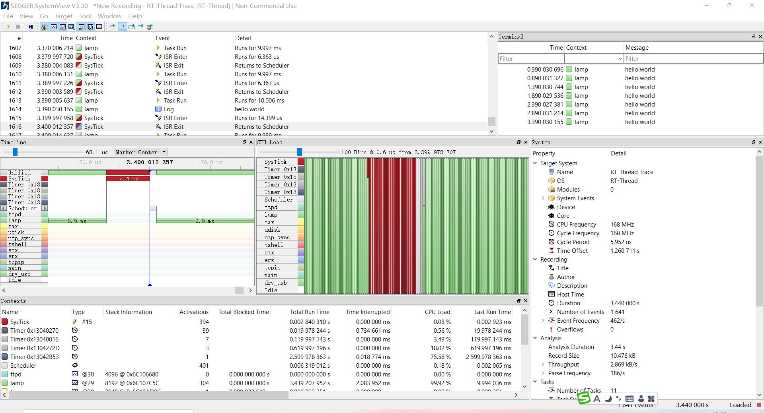Image resolution: width=764 pixels, height=413 pixels.
Task: Toggle the CPU Load window toolbar icon
Action: [63, 27]
